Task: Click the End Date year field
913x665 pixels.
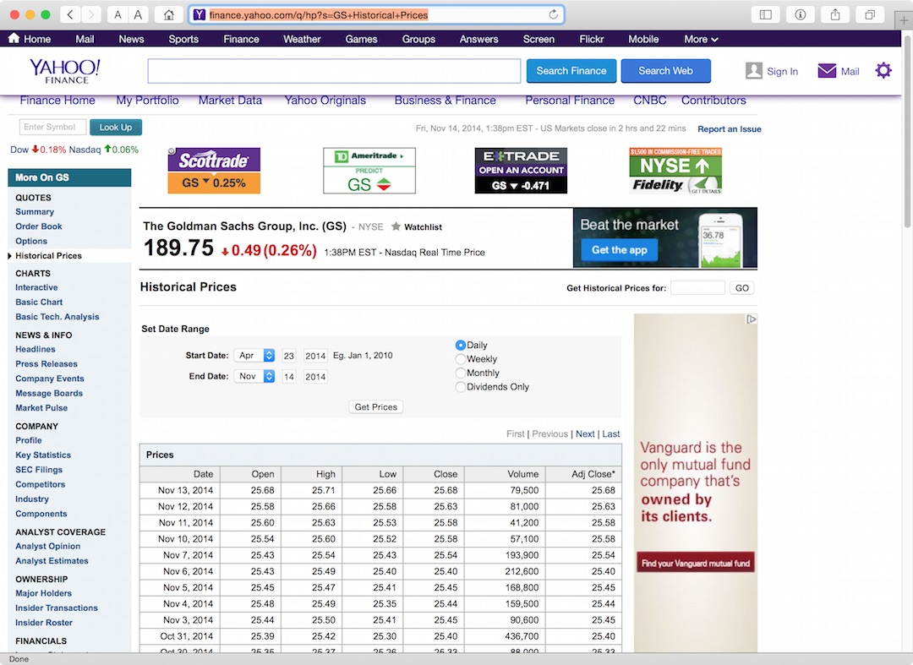Action: coord(315,376)
